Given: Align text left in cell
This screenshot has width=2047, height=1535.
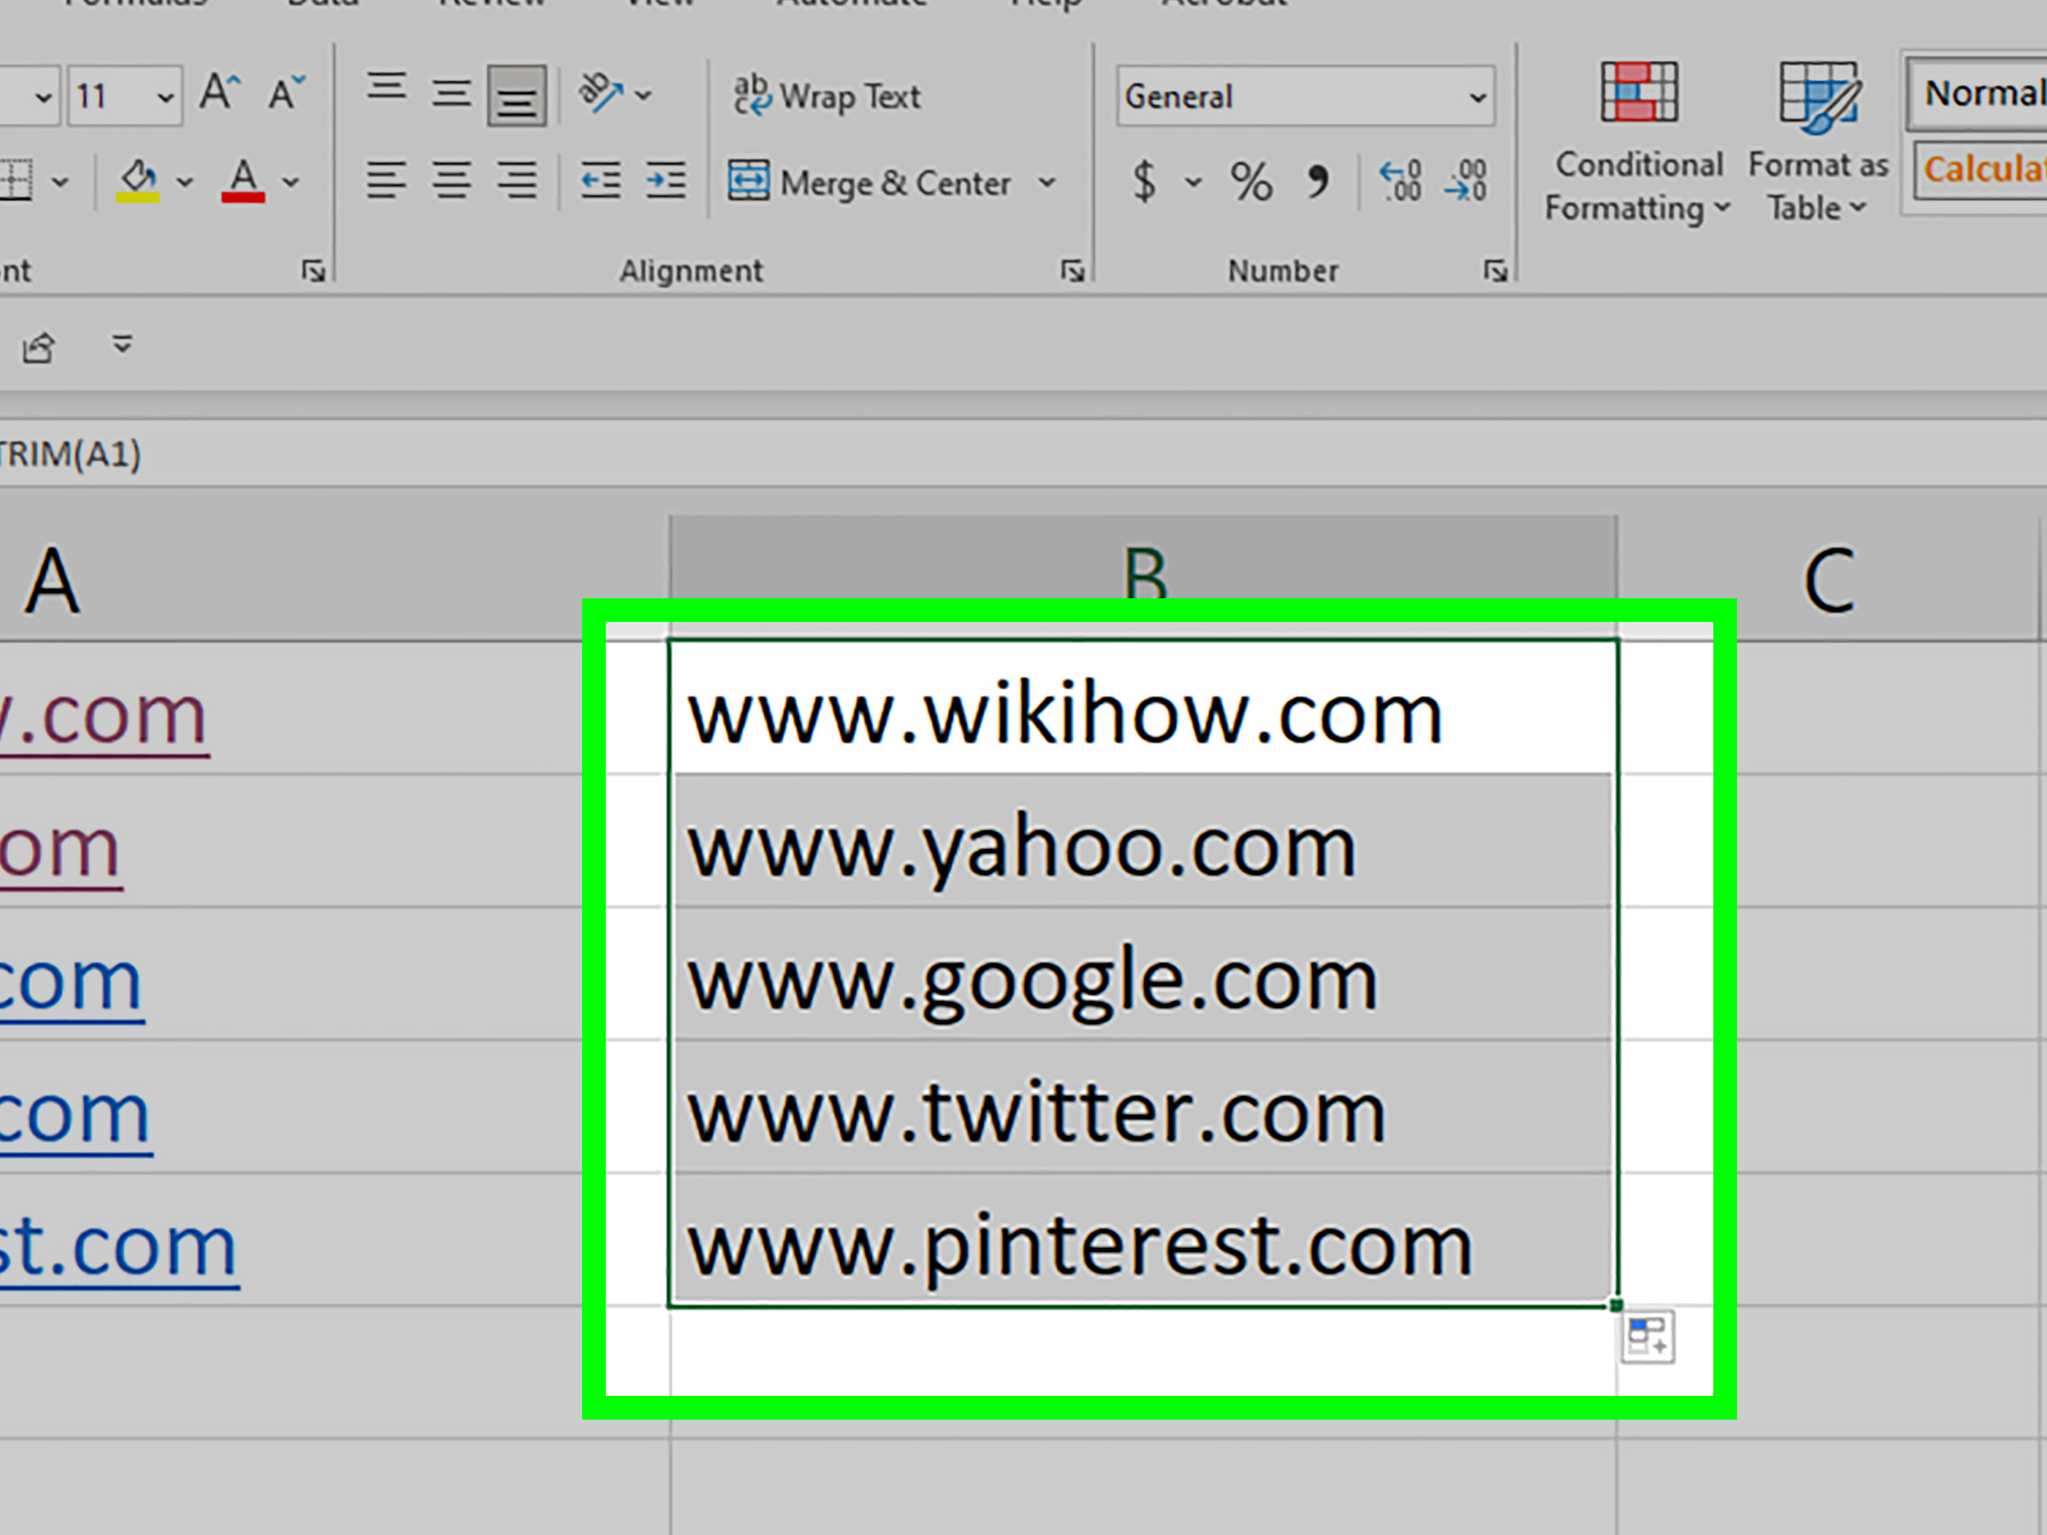Looking at the screenshot, I should [386, 180].
